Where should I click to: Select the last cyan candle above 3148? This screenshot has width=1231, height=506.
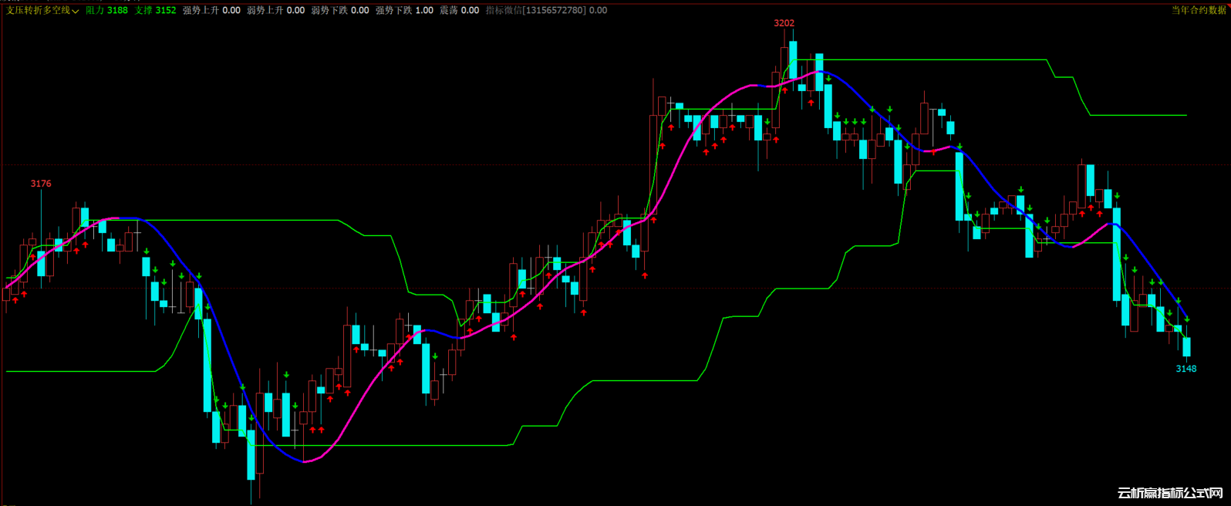tap(1186, 346)
